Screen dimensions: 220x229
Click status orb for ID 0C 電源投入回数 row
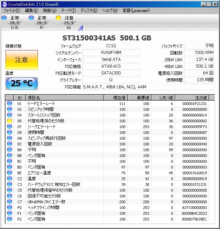(x=10, y=144)
